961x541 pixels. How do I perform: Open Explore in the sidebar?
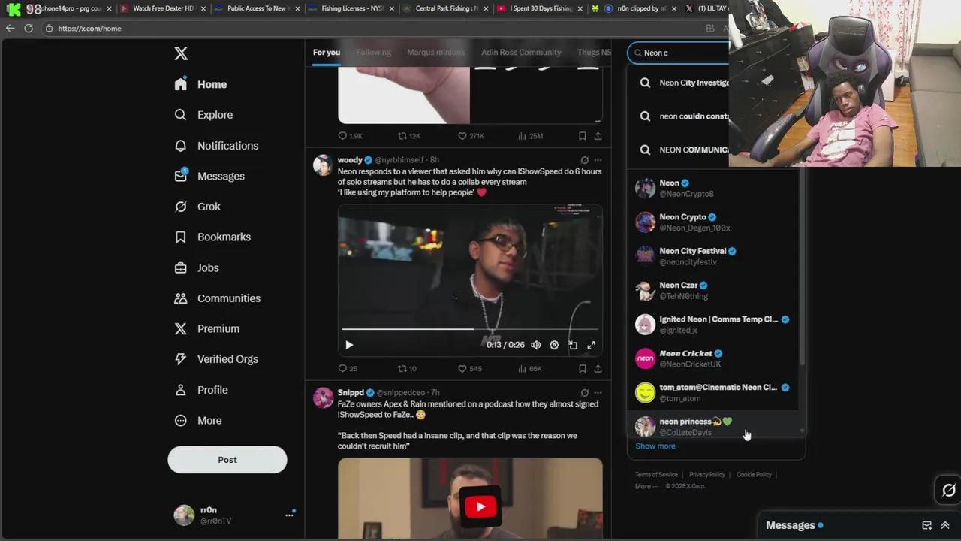(x=203, y=115)
